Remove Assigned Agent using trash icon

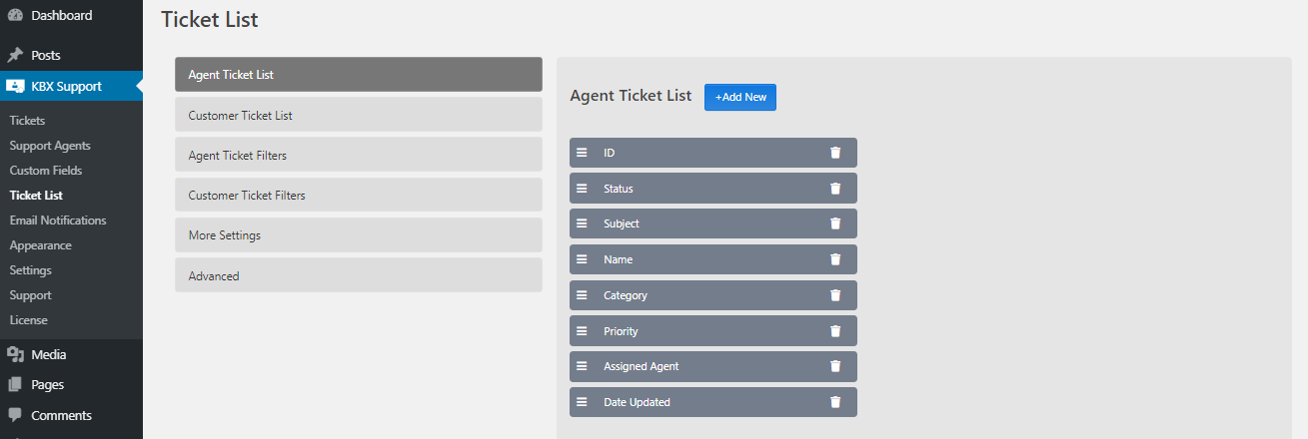[835, 366]
